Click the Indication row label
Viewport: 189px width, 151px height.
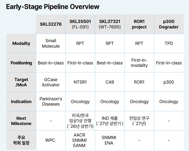tap(21, 102)
